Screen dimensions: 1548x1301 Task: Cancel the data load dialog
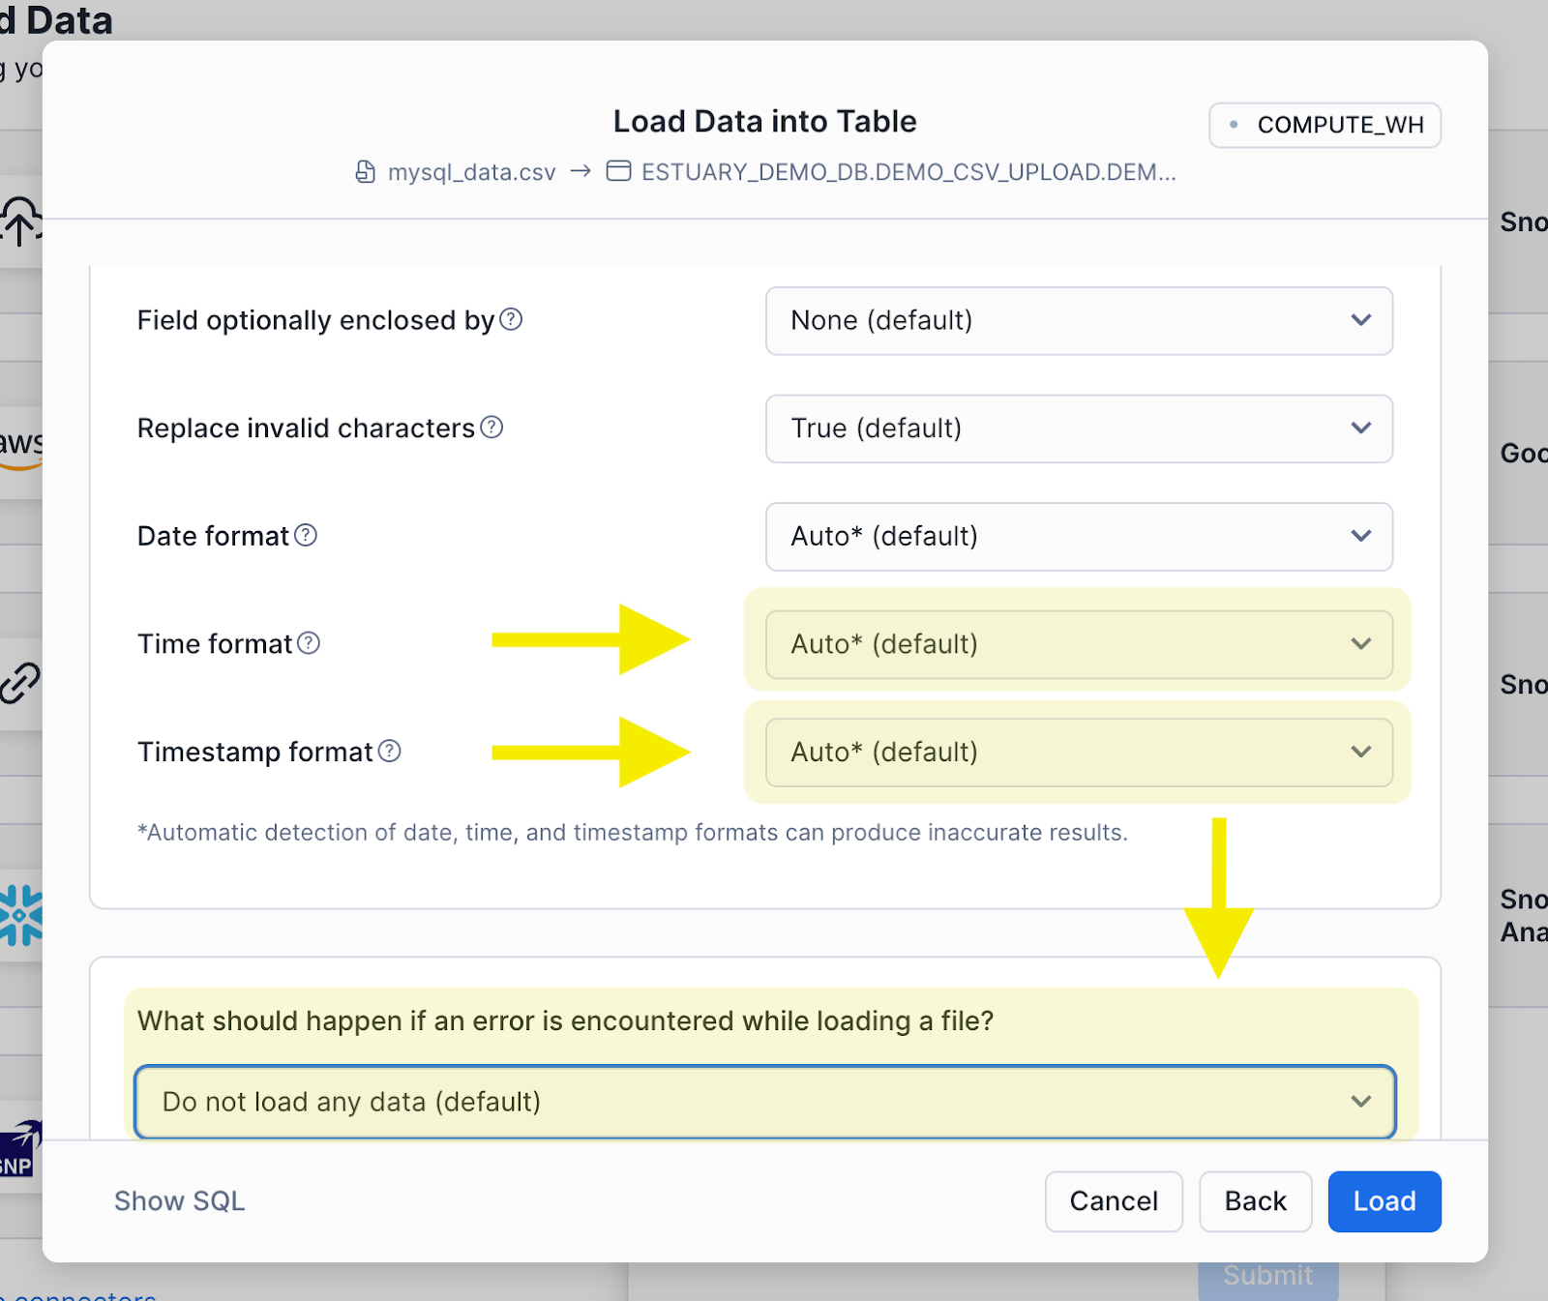1113,1201
